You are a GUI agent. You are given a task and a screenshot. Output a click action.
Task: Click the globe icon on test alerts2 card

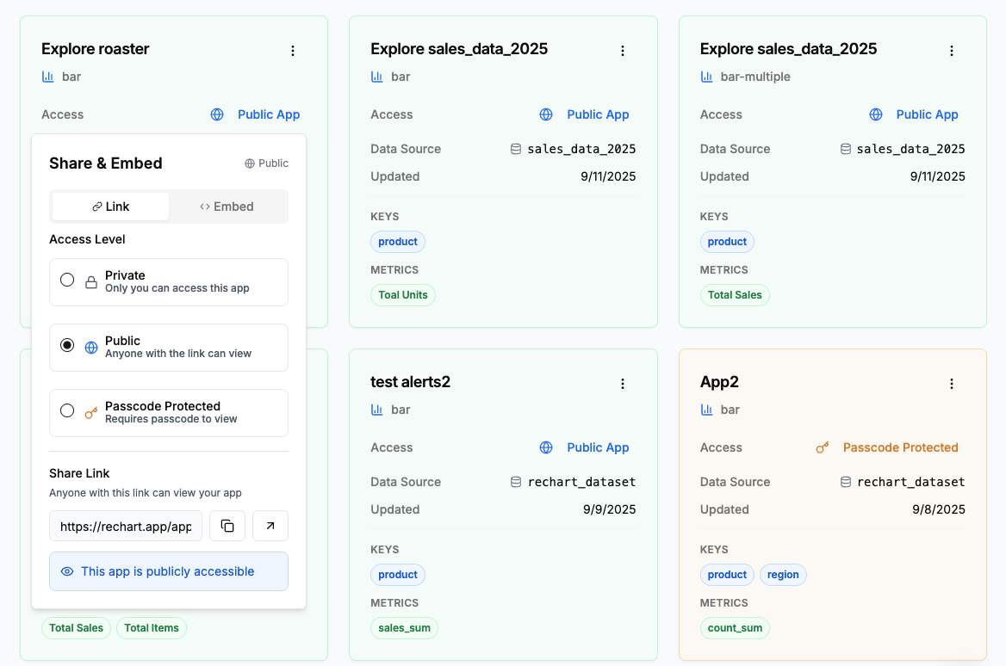[x=546, y=447]
